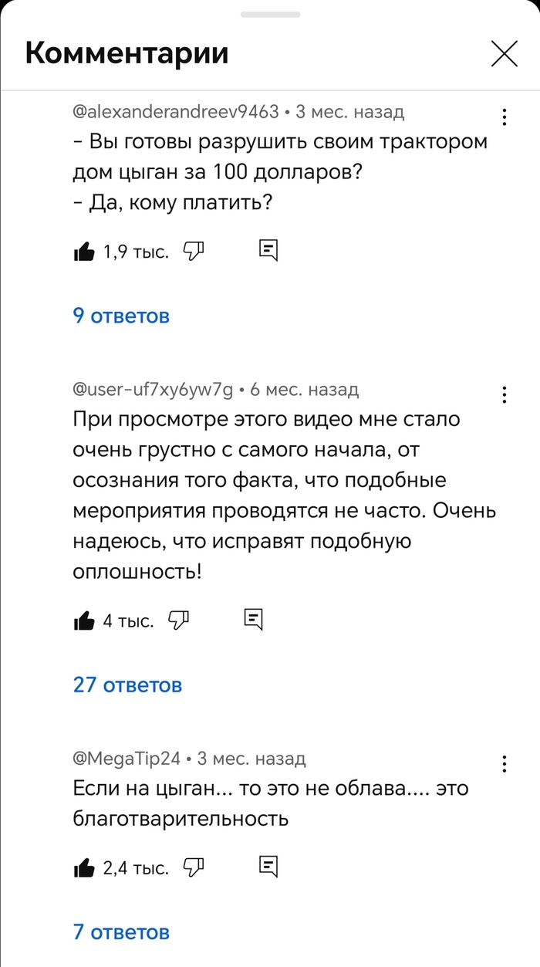540x967 pixels.
Task: Open @user-uf7xy6yw7g channel profile
Action: [153, 390]
